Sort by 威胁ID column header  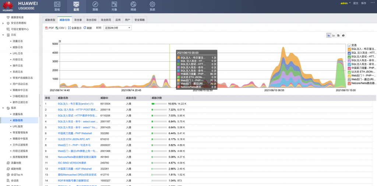coord(112,98)
